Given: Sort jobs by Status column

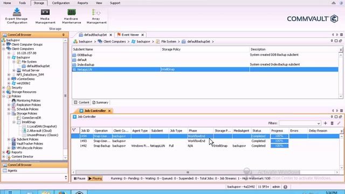Looking at the screenshot, I should [260, 130].
